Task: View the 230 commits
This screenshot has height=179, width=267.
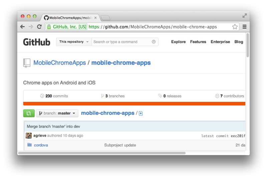Action: pos(54,96)
